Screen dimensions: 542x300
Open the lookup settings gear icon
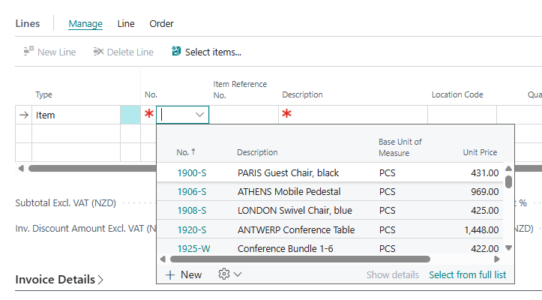223,274
